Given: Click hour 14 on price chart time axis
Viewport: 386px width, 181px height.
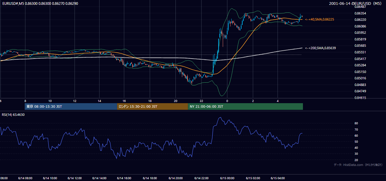Looking at the screenshot, I should coord(99,101).
